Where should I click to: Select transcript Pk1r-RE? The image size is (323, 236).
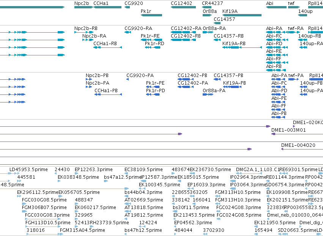[150, 36]
